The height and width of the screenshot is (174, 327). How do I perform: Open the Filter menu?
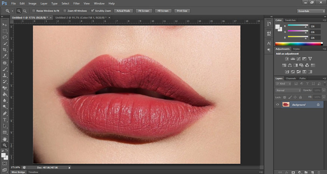coord(76,3)
